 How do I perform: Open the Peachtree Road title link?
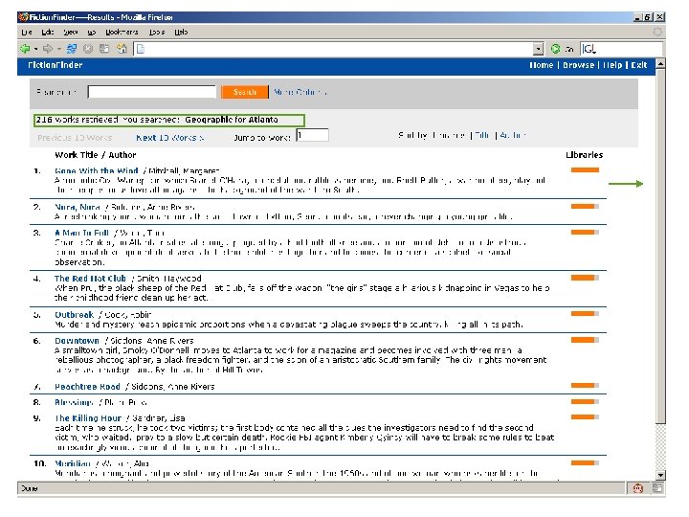tap(87, 387)
